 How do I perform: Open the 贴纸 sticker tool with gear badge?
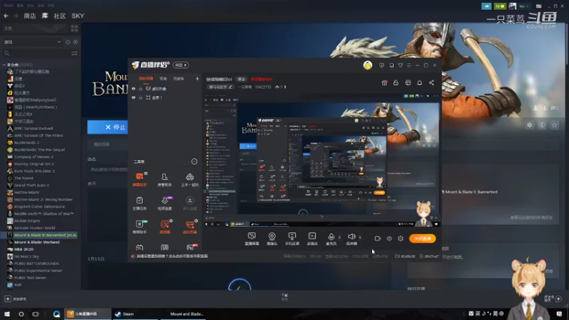[x=165, y=226]
